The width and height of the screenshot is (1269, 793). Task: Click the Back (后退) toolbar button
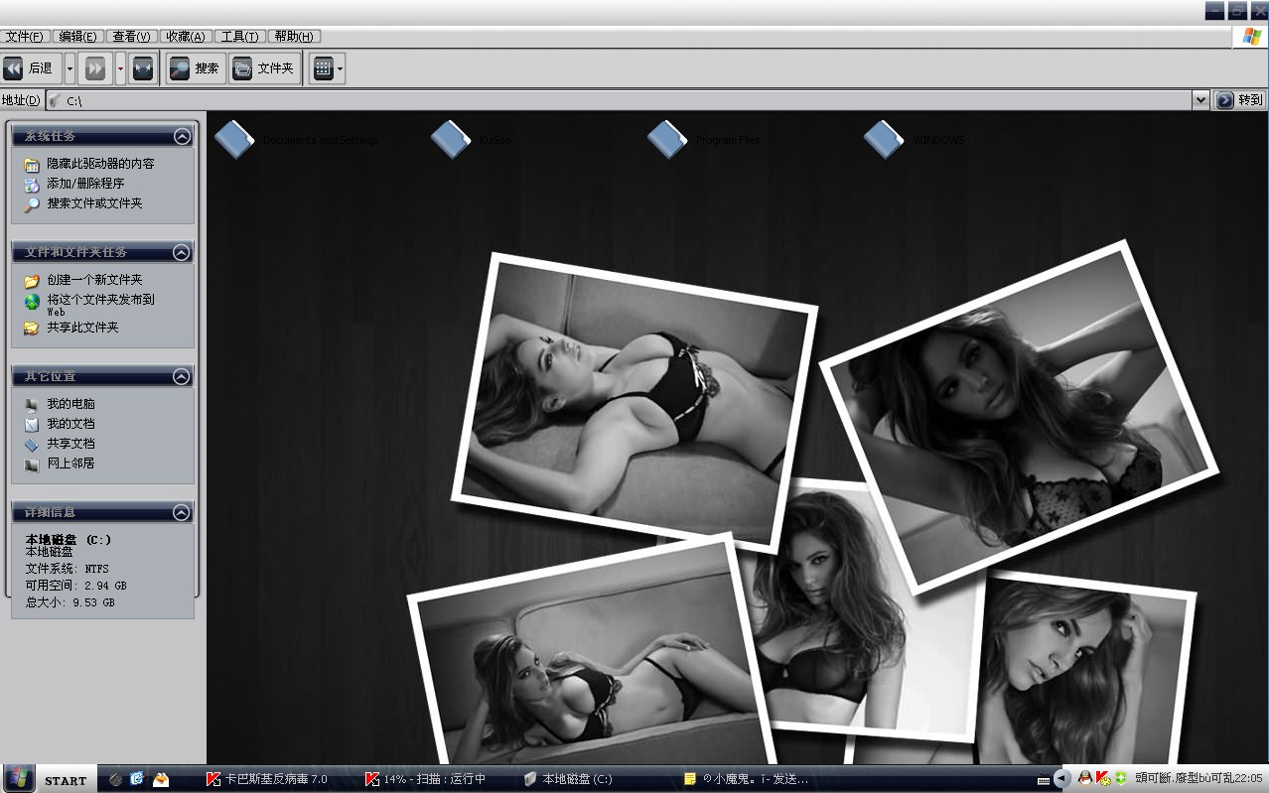[30, 68]
